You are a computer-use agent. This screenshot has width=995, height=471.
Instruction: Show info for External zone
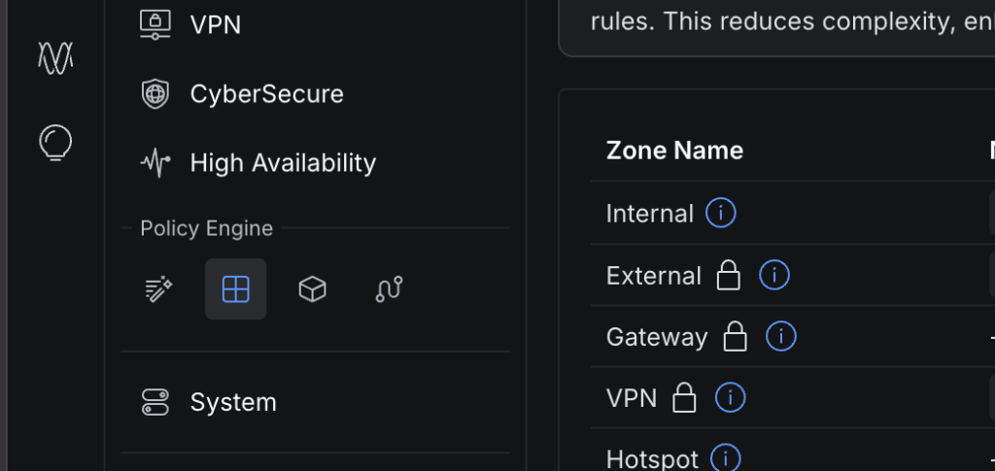[x=774, y=275]
